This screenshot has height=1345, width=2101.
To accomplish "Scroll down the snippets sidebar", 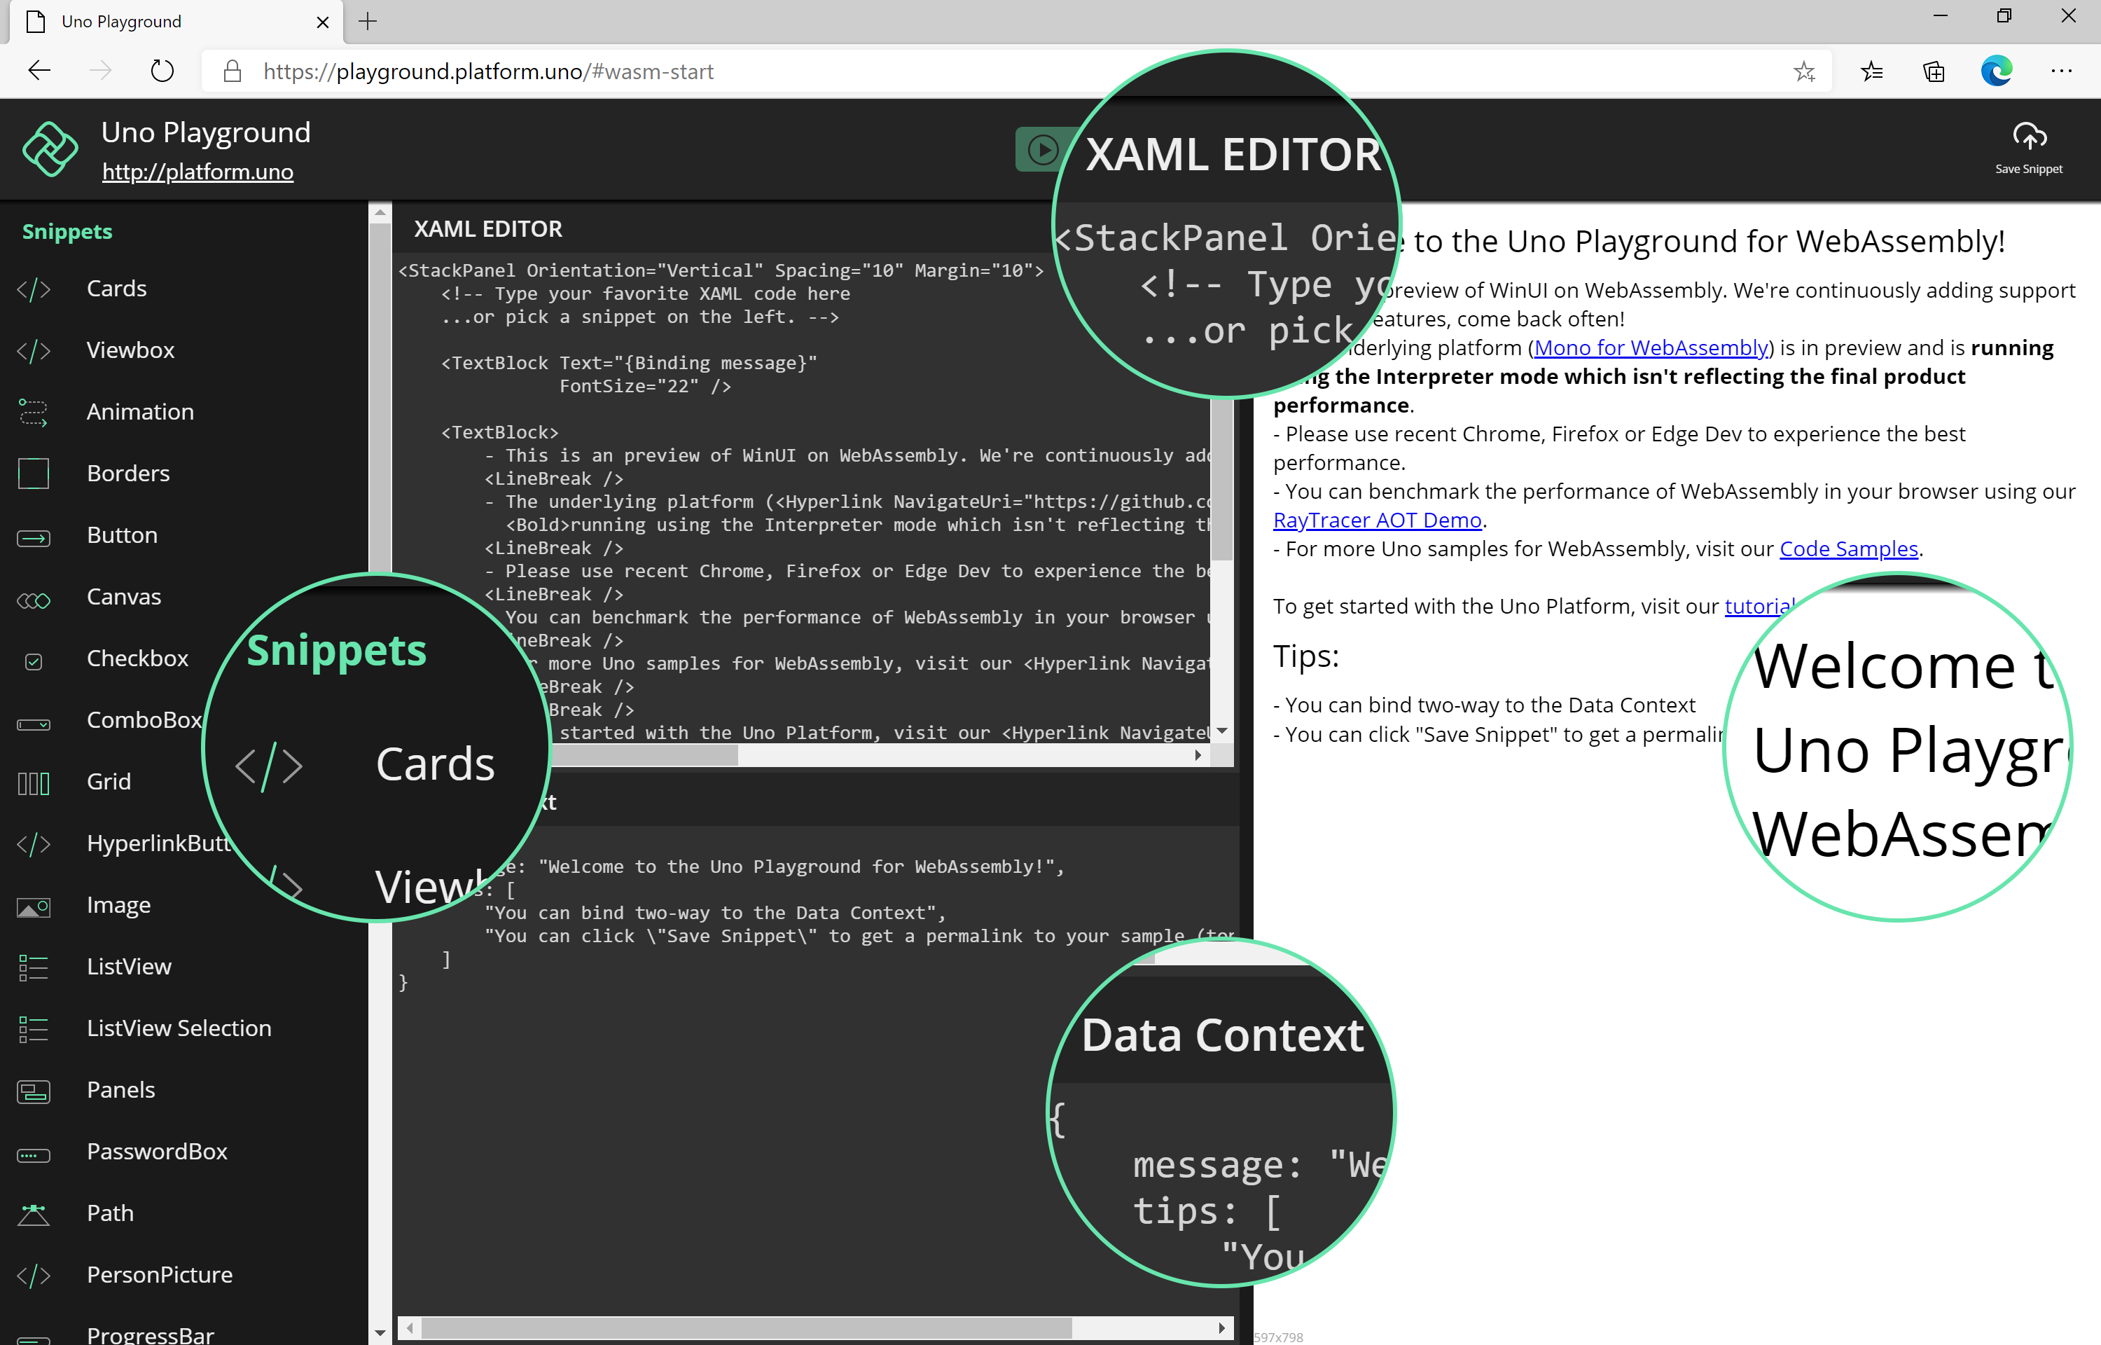I will 378,1331.
